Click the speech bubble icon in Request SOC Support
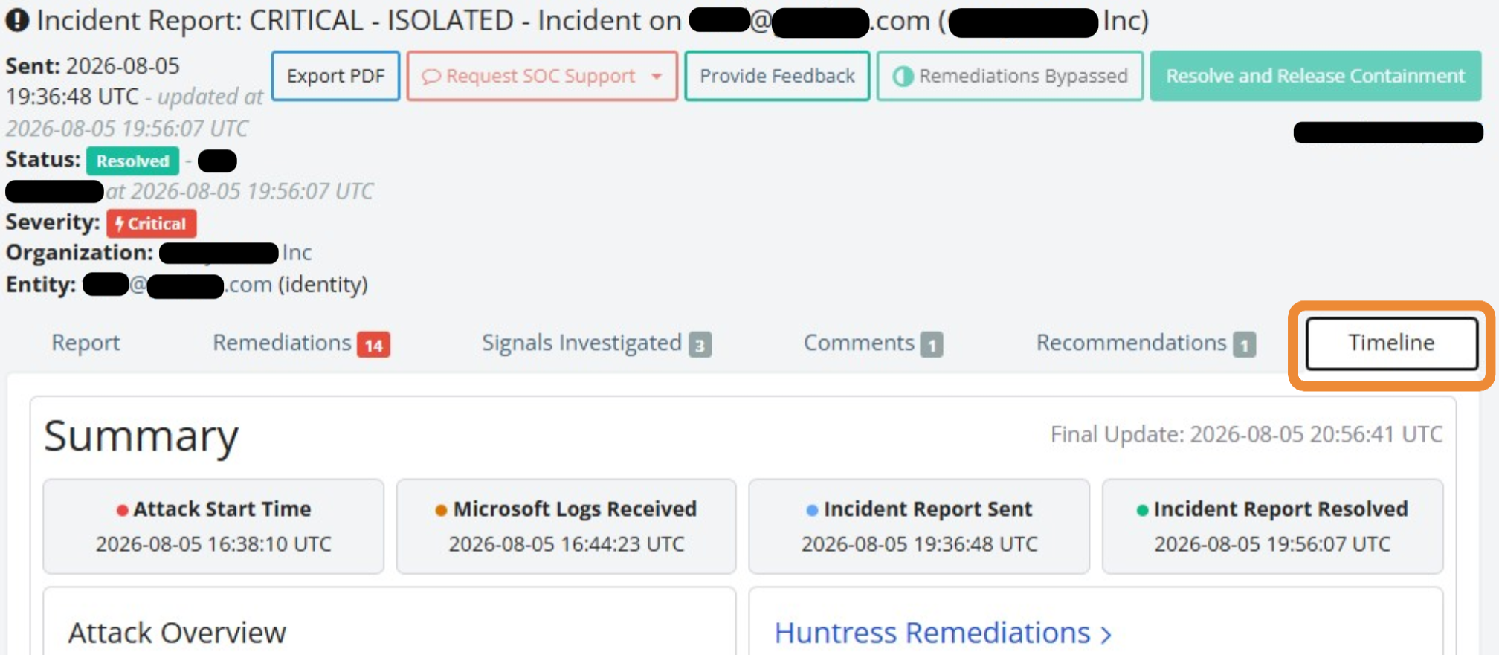 (x=431, y=77)
